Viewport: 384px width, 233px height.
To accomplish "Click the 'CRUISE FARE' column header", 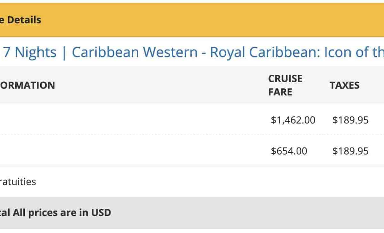I will tap(285, 85).
